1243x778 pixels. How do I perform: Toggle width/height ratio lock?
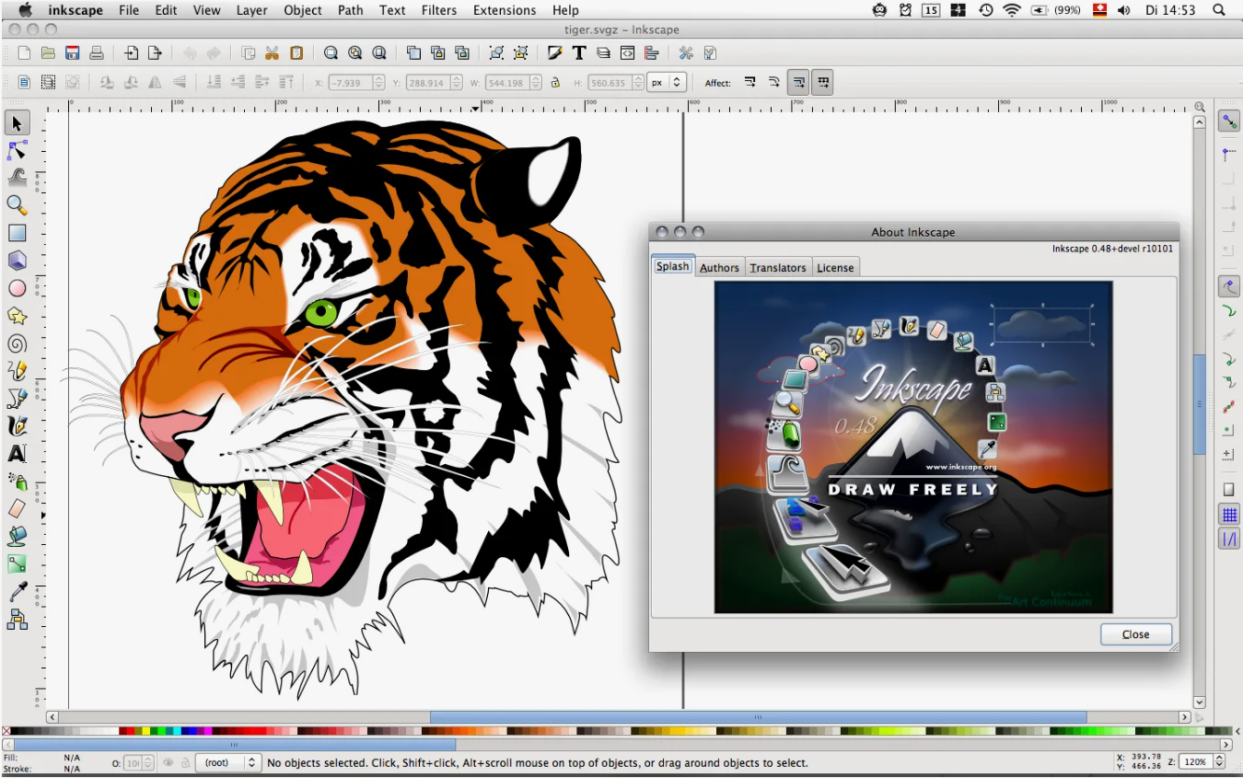click(x=555, y=82)
